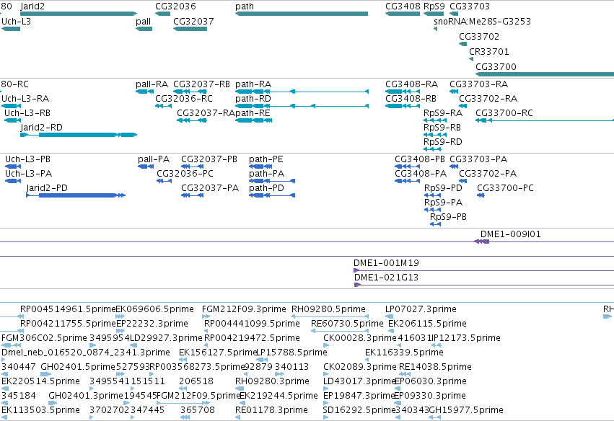Click the CG32037-PA protein feature
The width and height of the screenshot is (614, 421).
pyautogui.click(x=192, y=195)
